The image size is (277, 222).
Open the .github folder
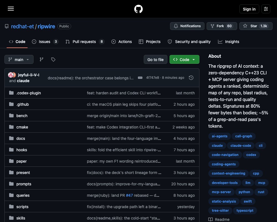pyautogui.click(x=22, y=104)
